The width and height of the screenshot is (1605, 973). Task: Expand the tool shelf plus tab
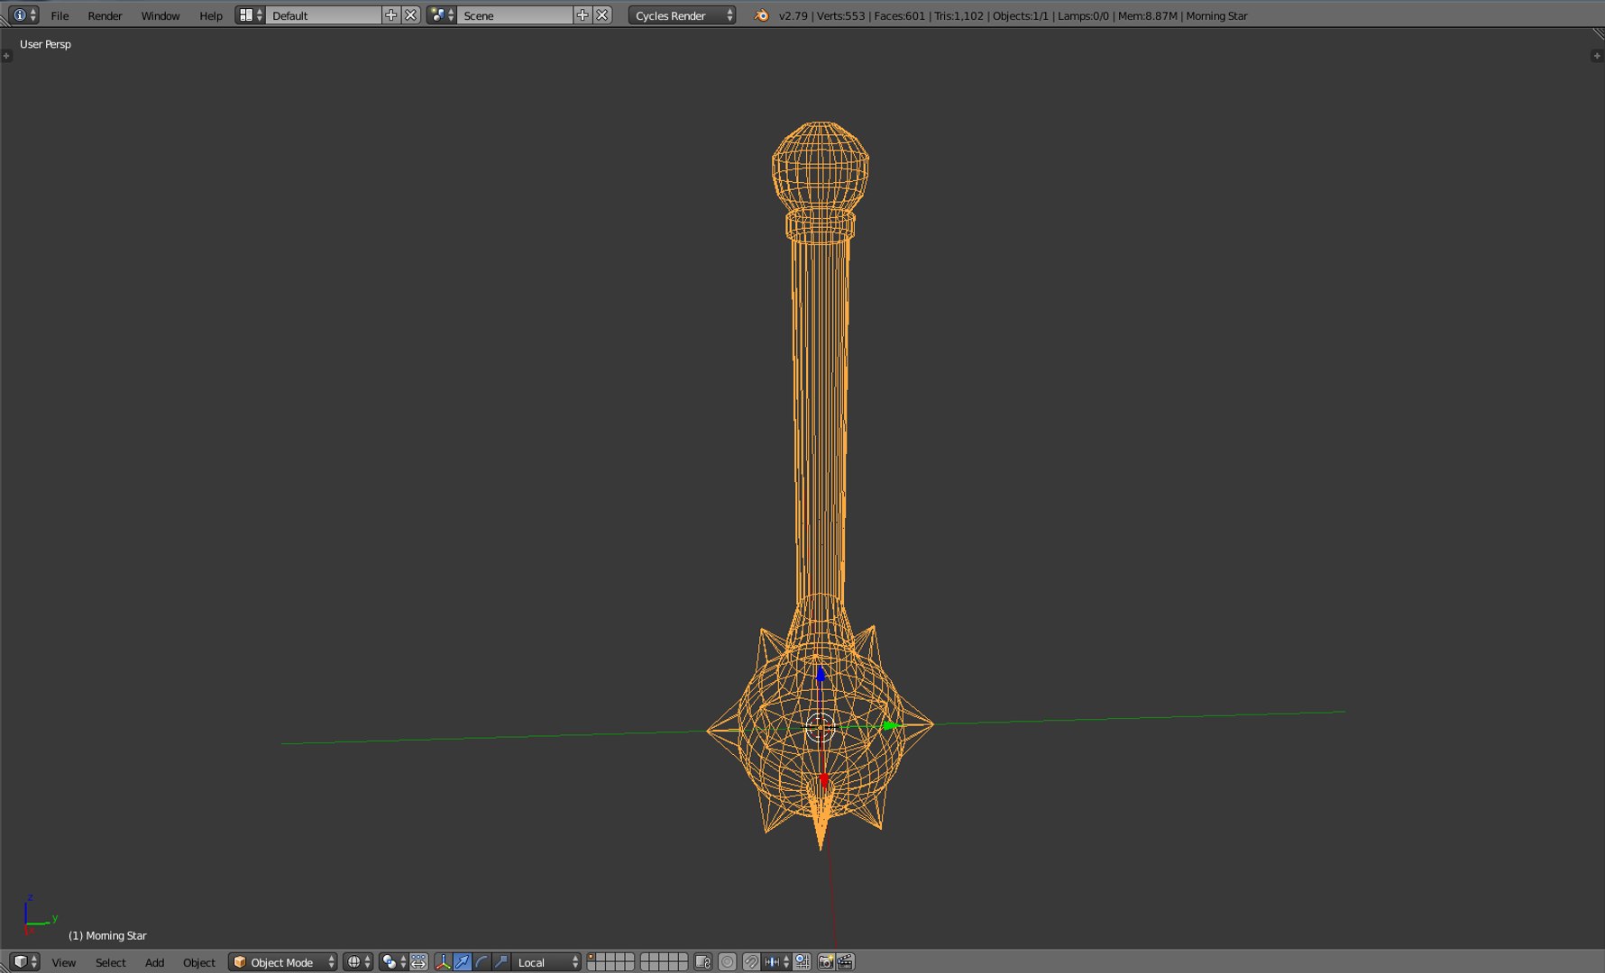6,56
